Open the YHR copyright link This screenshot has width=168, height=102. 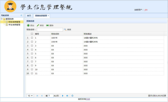tap(88, 99)
